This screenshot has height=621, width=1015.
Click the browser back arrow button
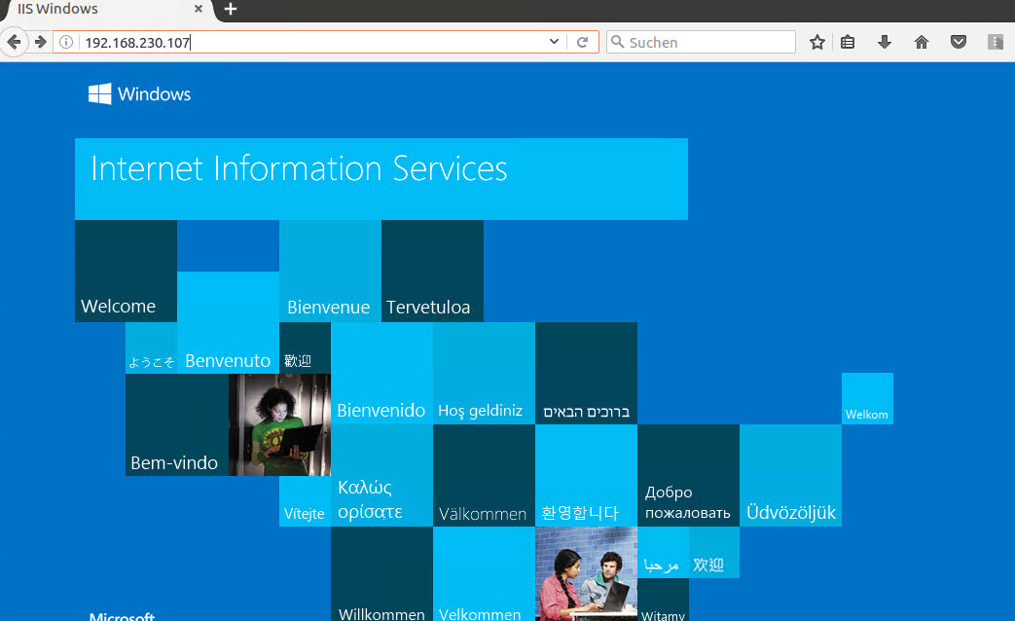(14, 42)
